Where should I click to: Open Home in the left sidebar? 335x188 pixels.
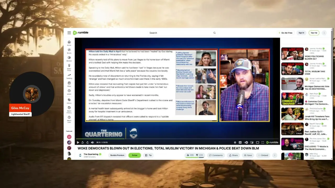click(x=69, y=43)
